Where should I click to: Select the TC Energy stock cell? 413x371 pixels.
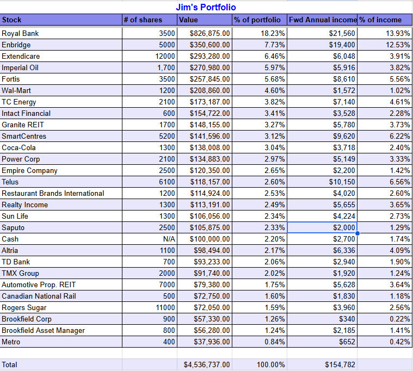61,102
